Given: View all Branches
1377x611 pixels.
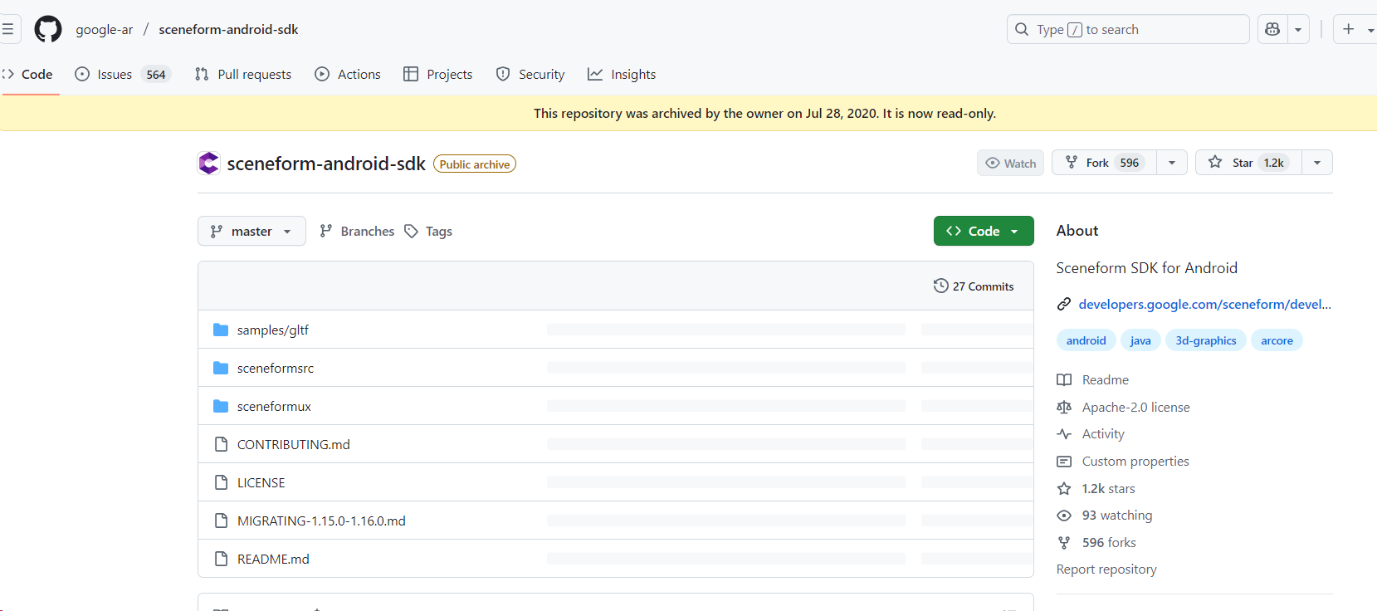Looking at the screenshot, I should (x=357, y=231).
